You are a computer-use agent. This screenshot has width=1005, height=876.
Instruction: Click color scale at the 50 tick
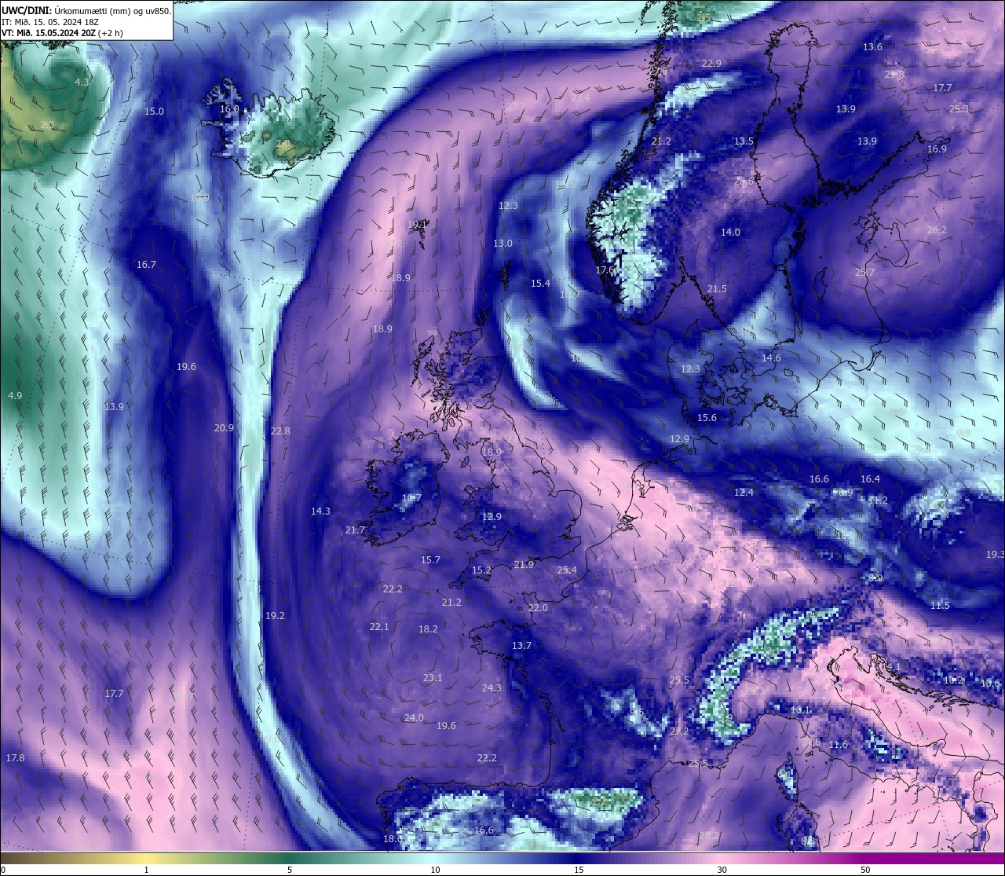coord(865,869)
